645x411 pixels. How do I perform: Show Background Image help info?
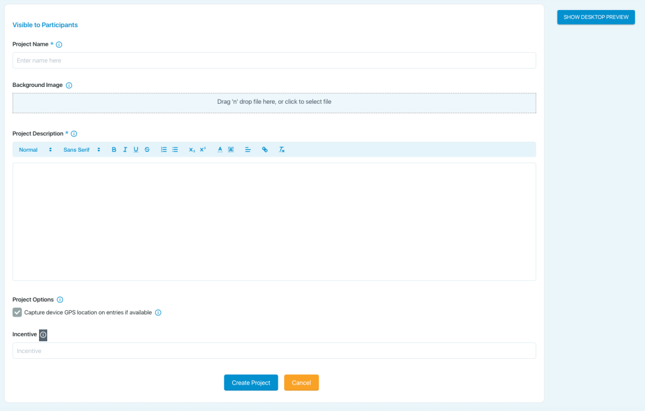69,86
